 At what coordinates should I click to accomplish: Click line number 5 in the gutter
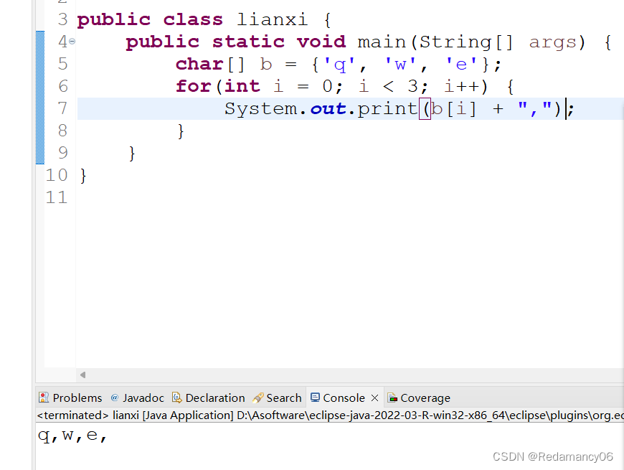click(x=62, y=64)
